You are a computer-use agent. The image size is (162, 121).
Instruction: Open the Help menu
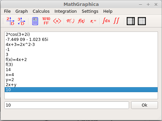(x=108, y=11)
